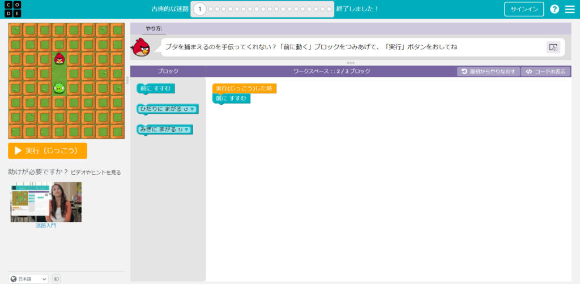Play the maze intro video thumbnail
The width and height of the screenshot is (580, 284).
46,201
